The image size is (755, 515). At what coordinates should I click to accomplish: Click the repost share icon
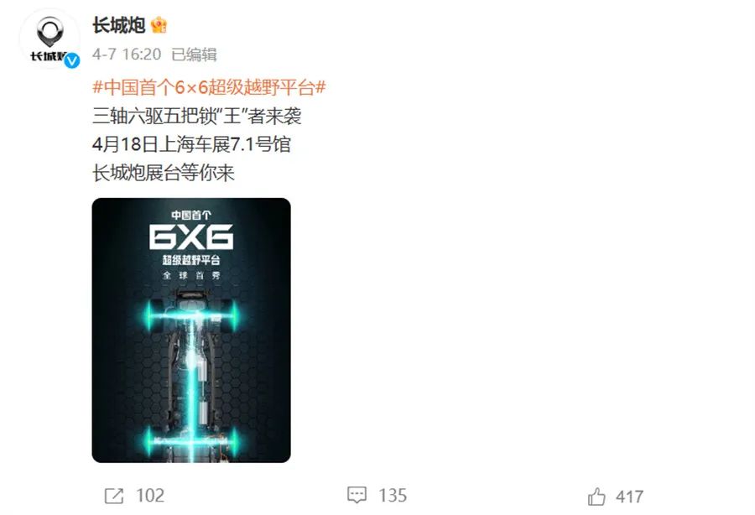[114, 496]
